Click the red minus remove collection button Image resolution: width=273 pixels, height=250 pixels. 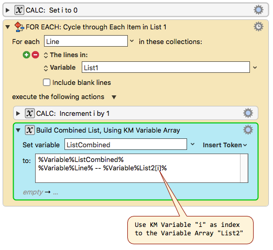click(x=36, y=55)
